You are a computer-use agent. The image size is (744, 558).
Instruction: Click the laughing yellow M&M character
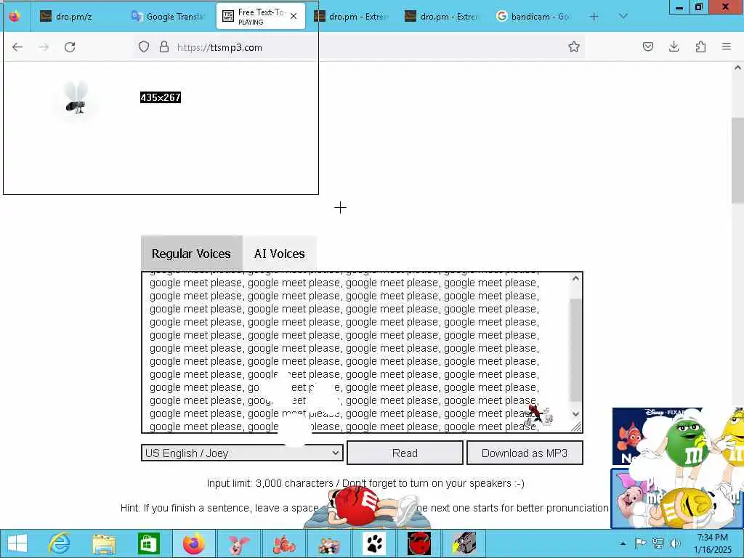pyautogui.click(x=689, y=508)
